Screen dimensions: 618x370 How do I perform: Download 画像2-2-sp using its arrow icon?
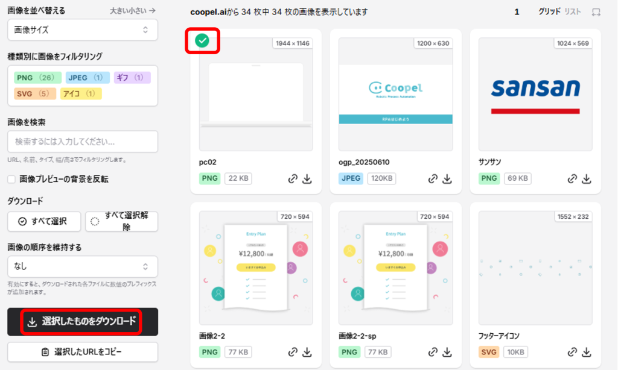coord(447,352)
